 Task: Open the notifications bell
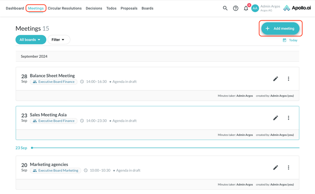pyautogui.click(x=246, y=8)
